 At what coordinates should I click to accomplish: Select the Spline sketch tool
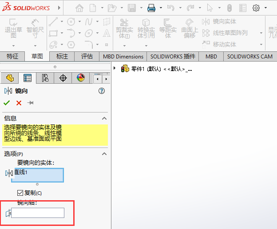click(89, 22)
